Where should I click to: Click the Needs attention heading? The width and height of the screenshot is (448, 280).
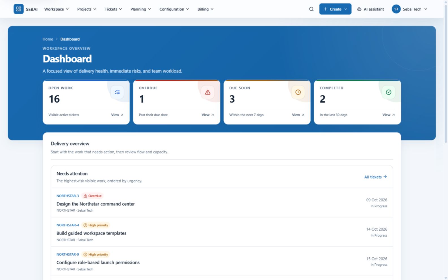(72, 174)
